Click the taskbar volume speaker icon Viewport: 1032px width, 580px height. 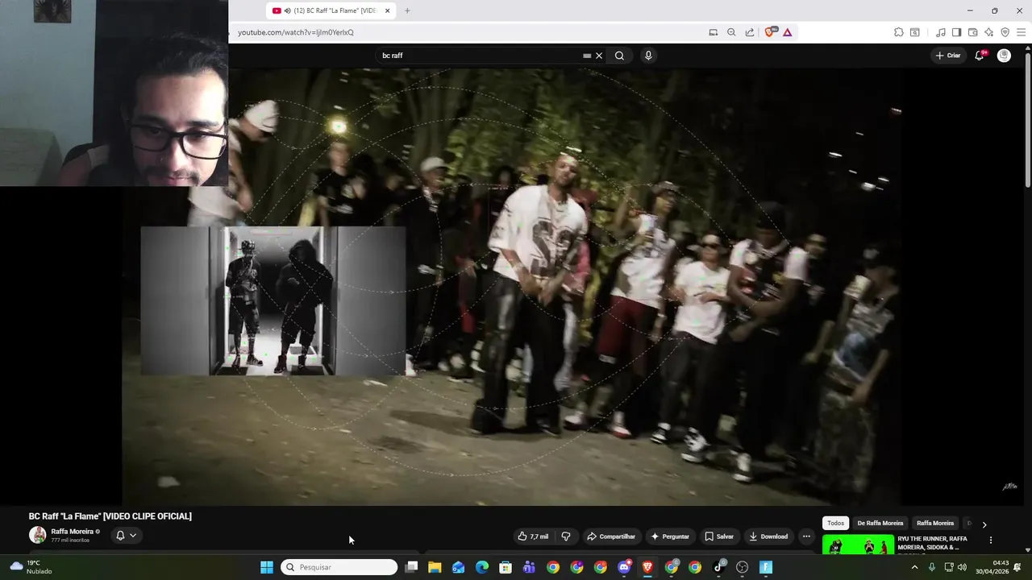tap(962, 567)
